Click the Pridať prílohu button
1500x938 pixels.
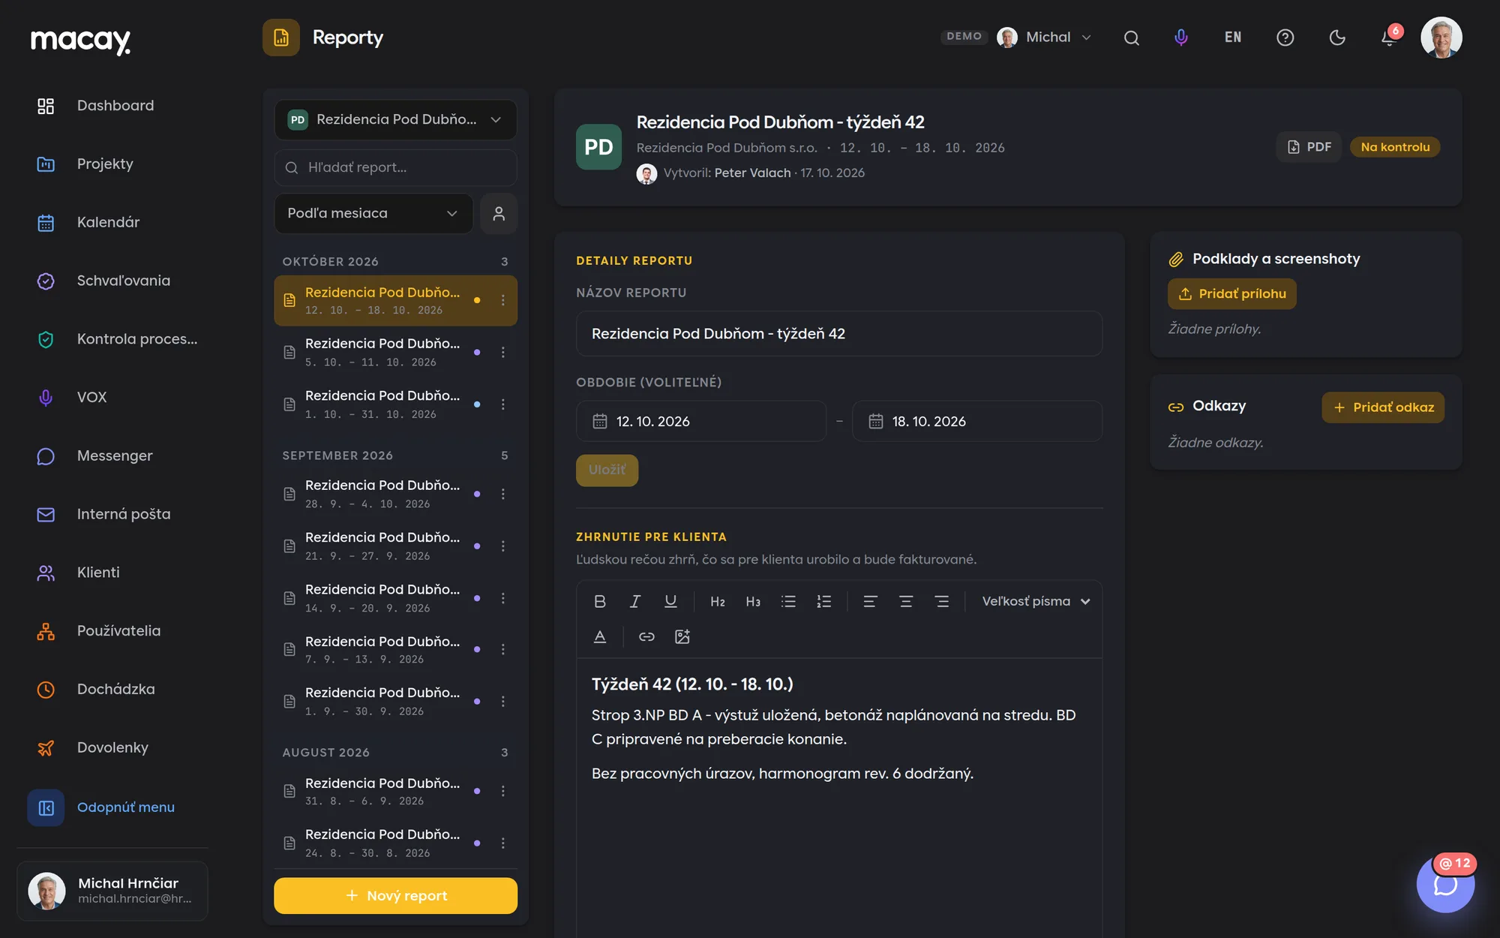(x=1232, y=293)
